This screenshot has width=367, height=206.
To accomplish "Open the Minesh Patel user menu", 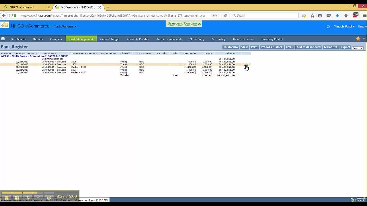I will [x=344, y=27].
